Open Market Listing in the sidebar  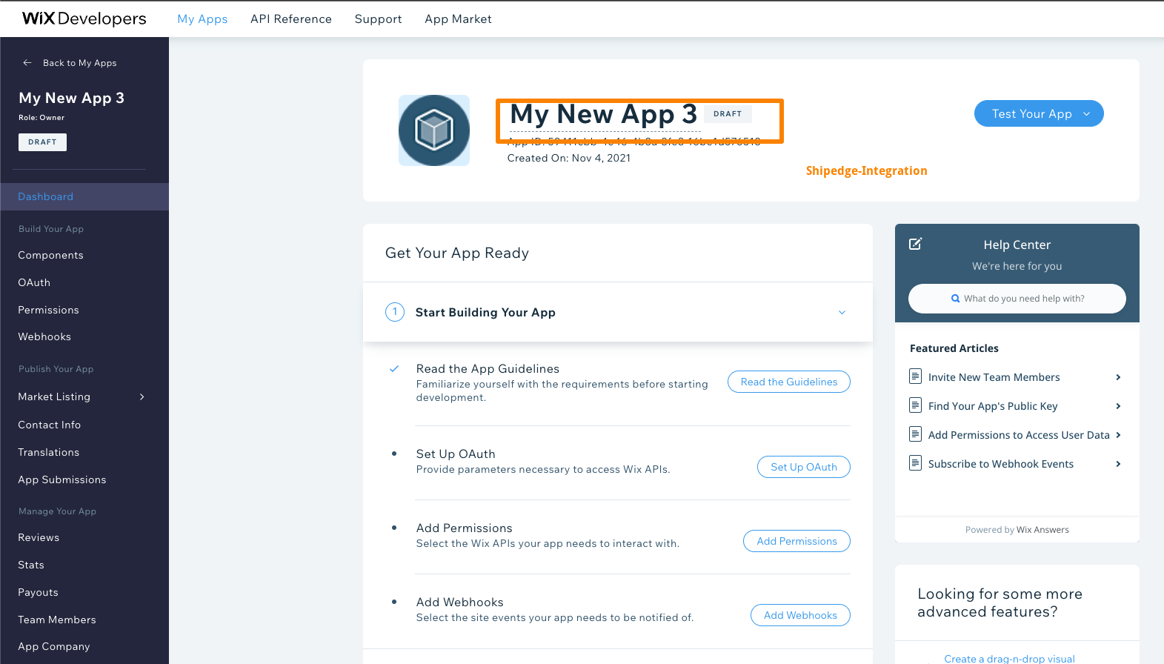click(54, 397)
